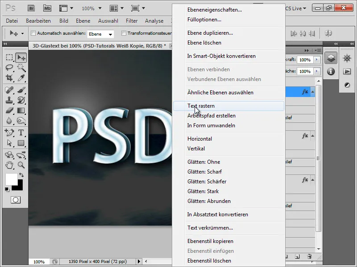This screenshot has height=267, width=357.
Task: Open the Filter menu
Action: tap(132, 21)
